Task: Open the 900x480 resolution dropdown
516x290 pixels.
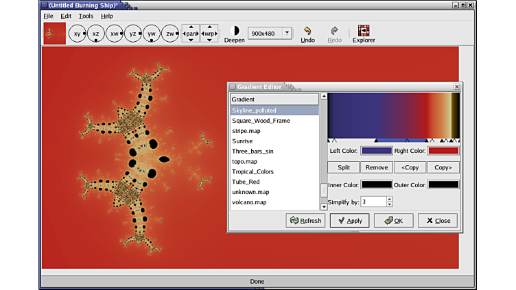Action: (x=287, y=33)
